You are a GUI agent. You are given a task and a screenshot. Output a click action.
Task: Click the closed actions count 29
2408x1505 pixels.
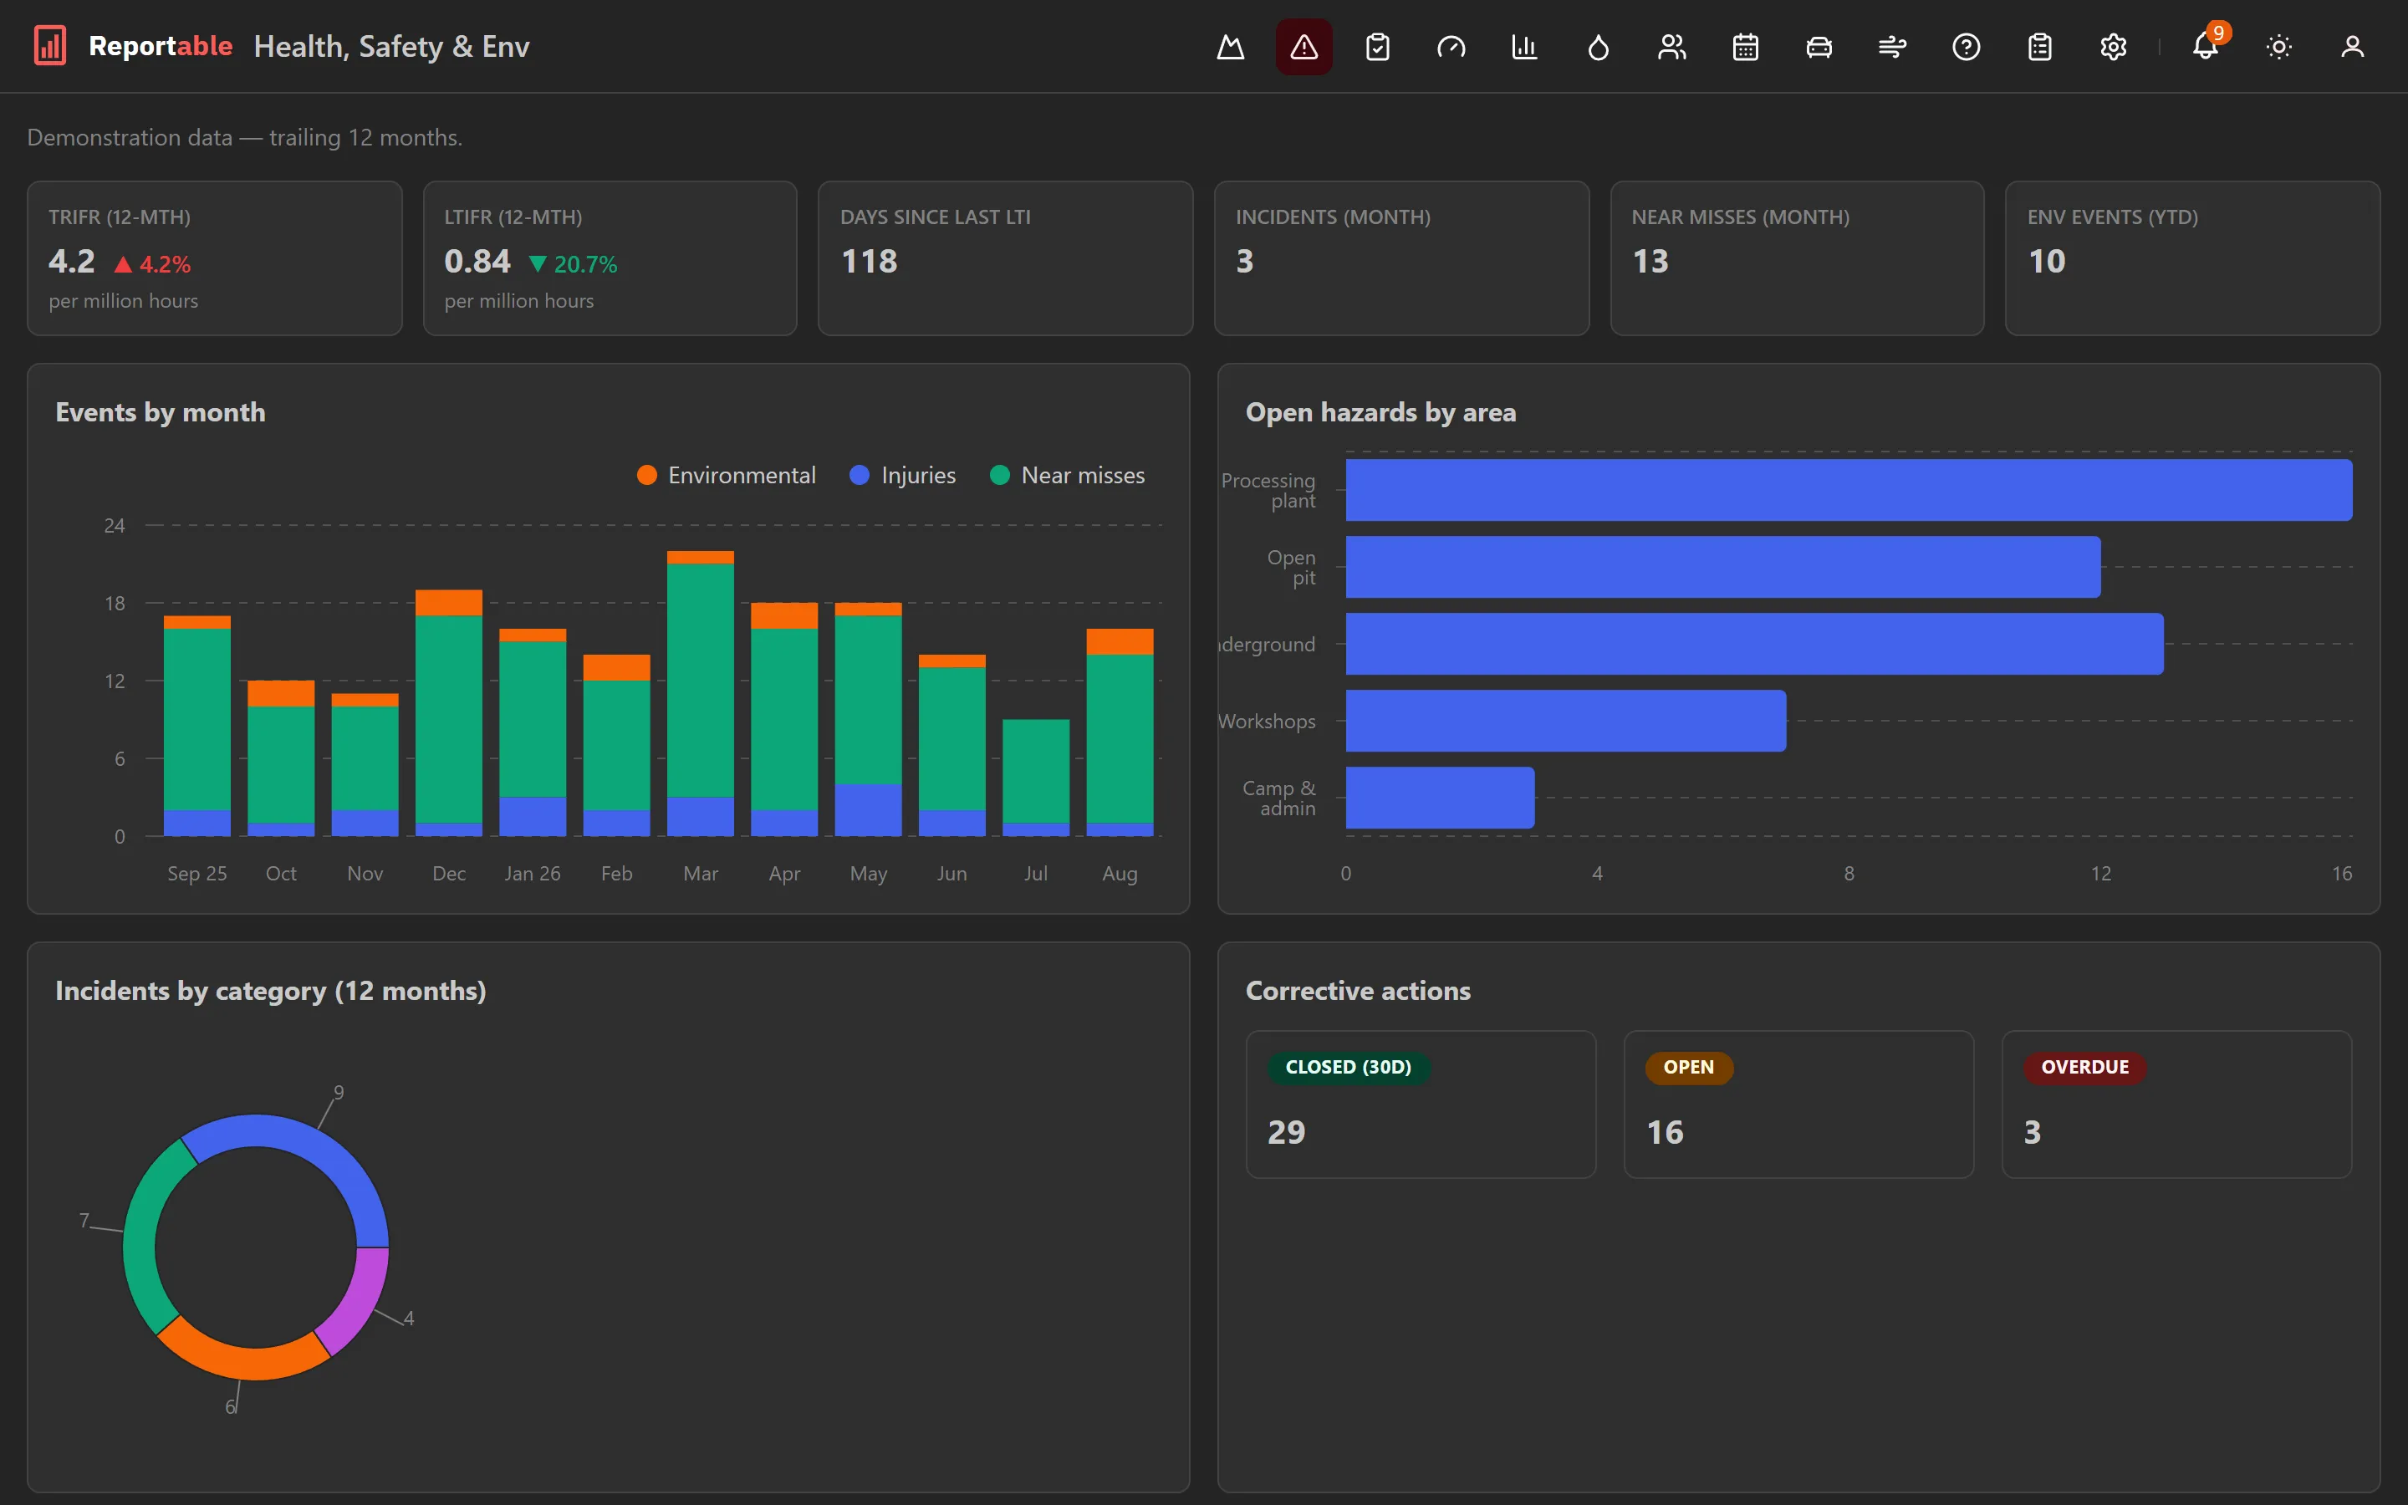pos(1286,1132)
